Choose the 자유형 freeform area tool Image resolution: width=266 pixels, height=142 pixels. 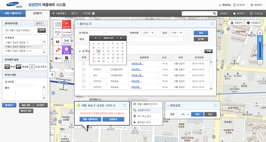(x=18, y=66)
